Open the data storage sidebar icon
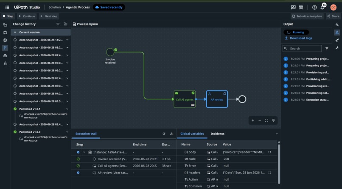 (x=5, y=56)
